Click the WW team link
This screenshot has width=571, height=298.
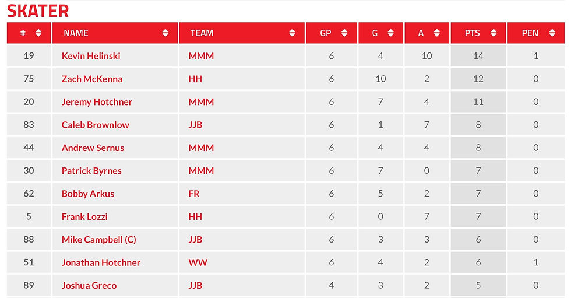198,262
